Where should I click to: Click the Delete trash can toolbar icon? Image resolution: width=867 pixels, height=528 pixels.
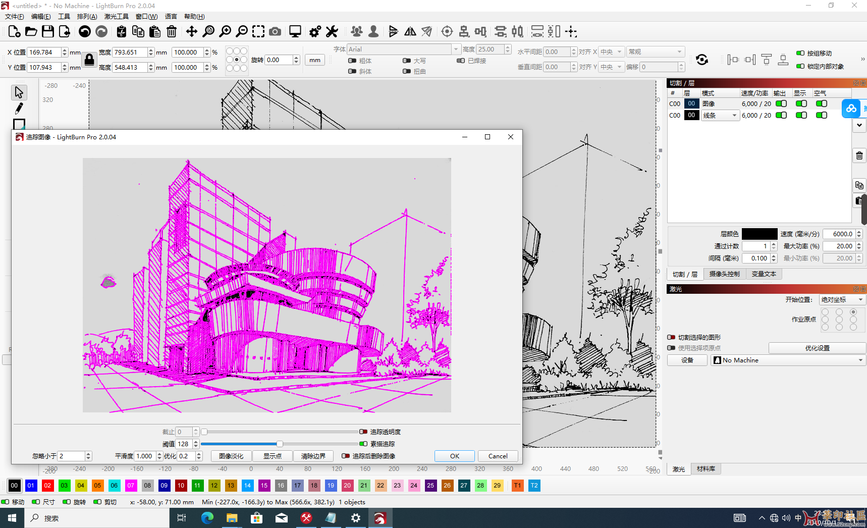point(172,32)
